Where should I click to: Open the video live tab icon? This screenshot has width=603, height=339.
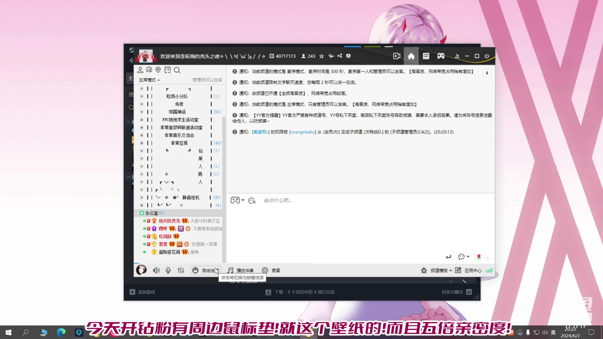[x=397, y=56]
